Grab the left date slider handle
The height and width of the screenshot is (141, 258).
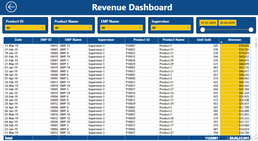[203, 30]
